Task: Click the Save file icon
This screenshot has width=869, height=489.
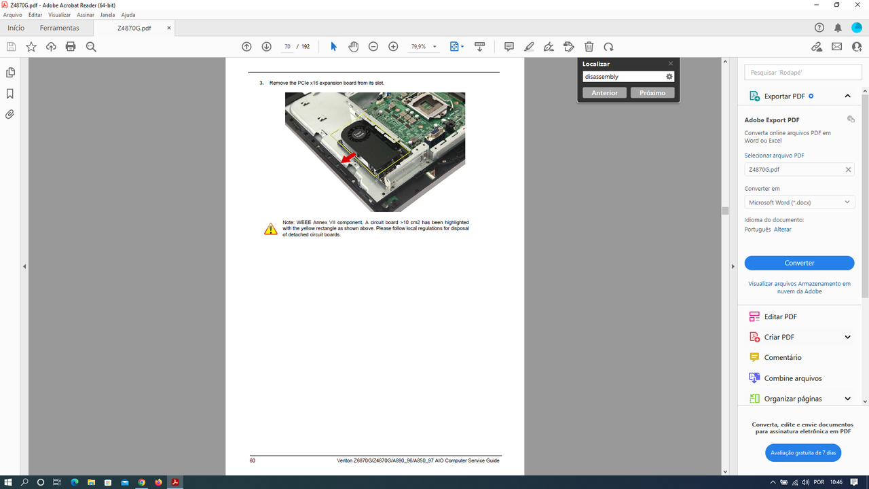Action: [x=11, y=47]
